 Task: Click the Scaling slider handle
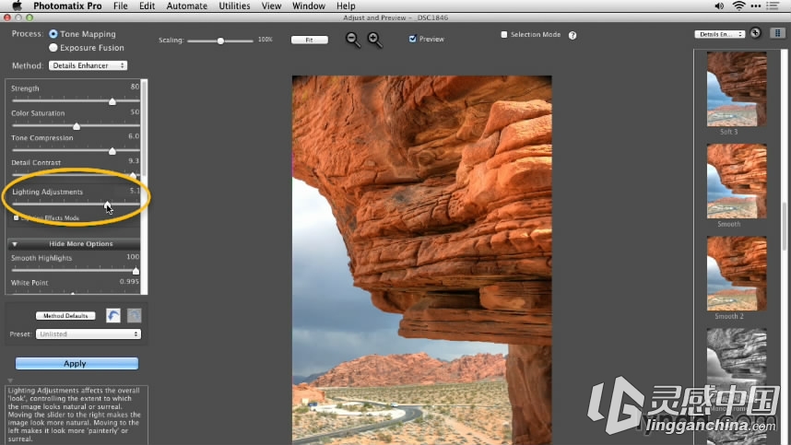pyautogui.click(x=220, y=41)
